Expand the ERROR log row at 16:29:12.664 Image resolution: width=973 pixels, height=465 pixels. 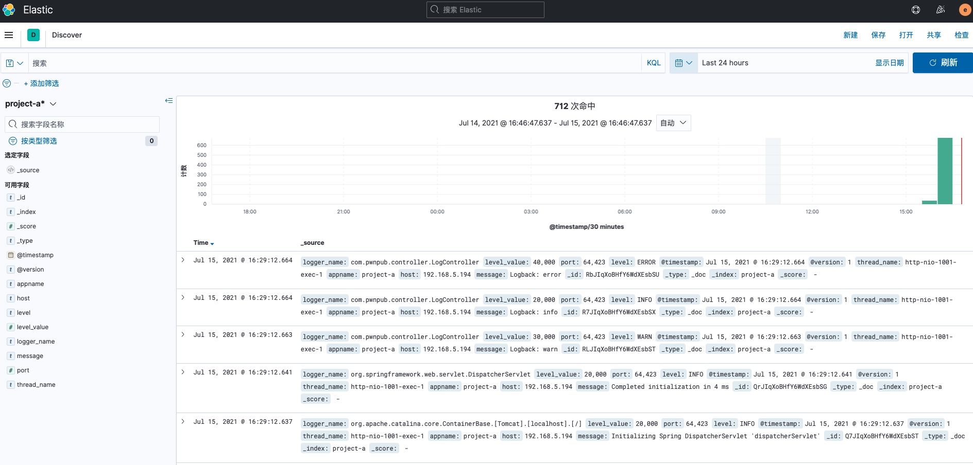pyautogui.click(x=183, y=260)
